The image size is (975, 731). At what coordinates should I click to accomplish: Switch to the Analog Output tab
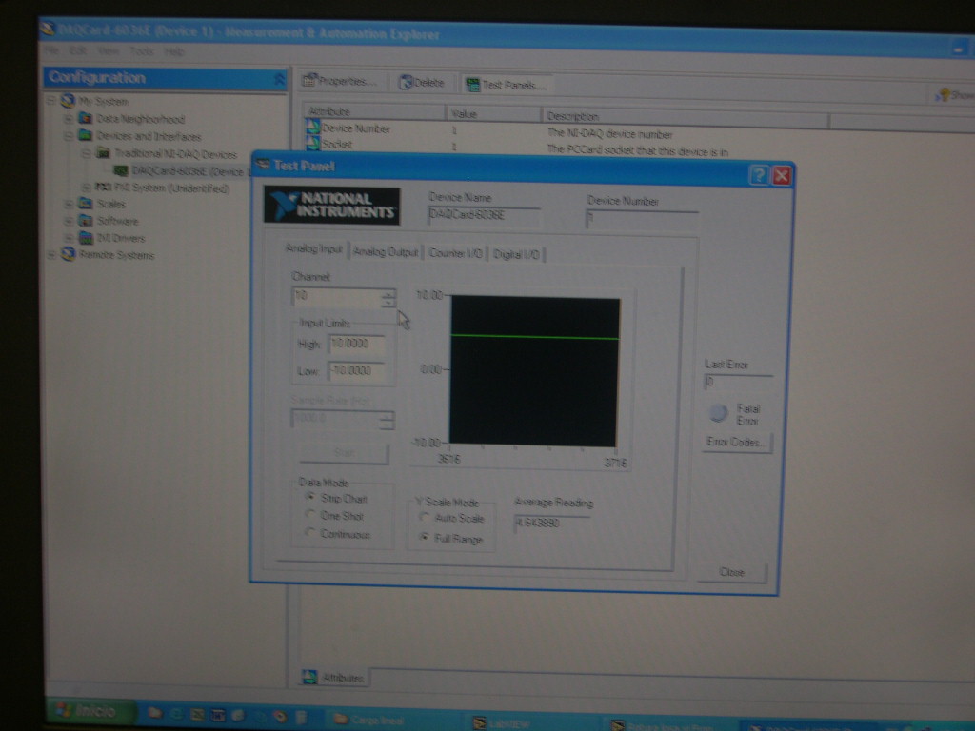coord(386,251)
